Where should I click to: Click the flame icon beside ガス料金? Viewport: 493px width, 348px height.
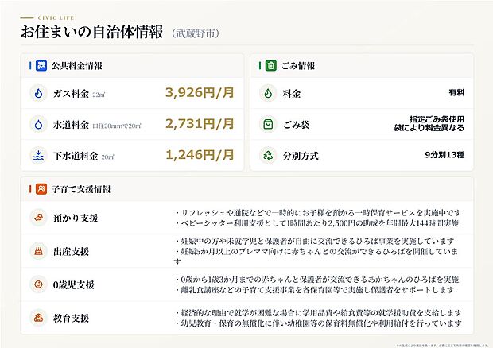(38, 93)
